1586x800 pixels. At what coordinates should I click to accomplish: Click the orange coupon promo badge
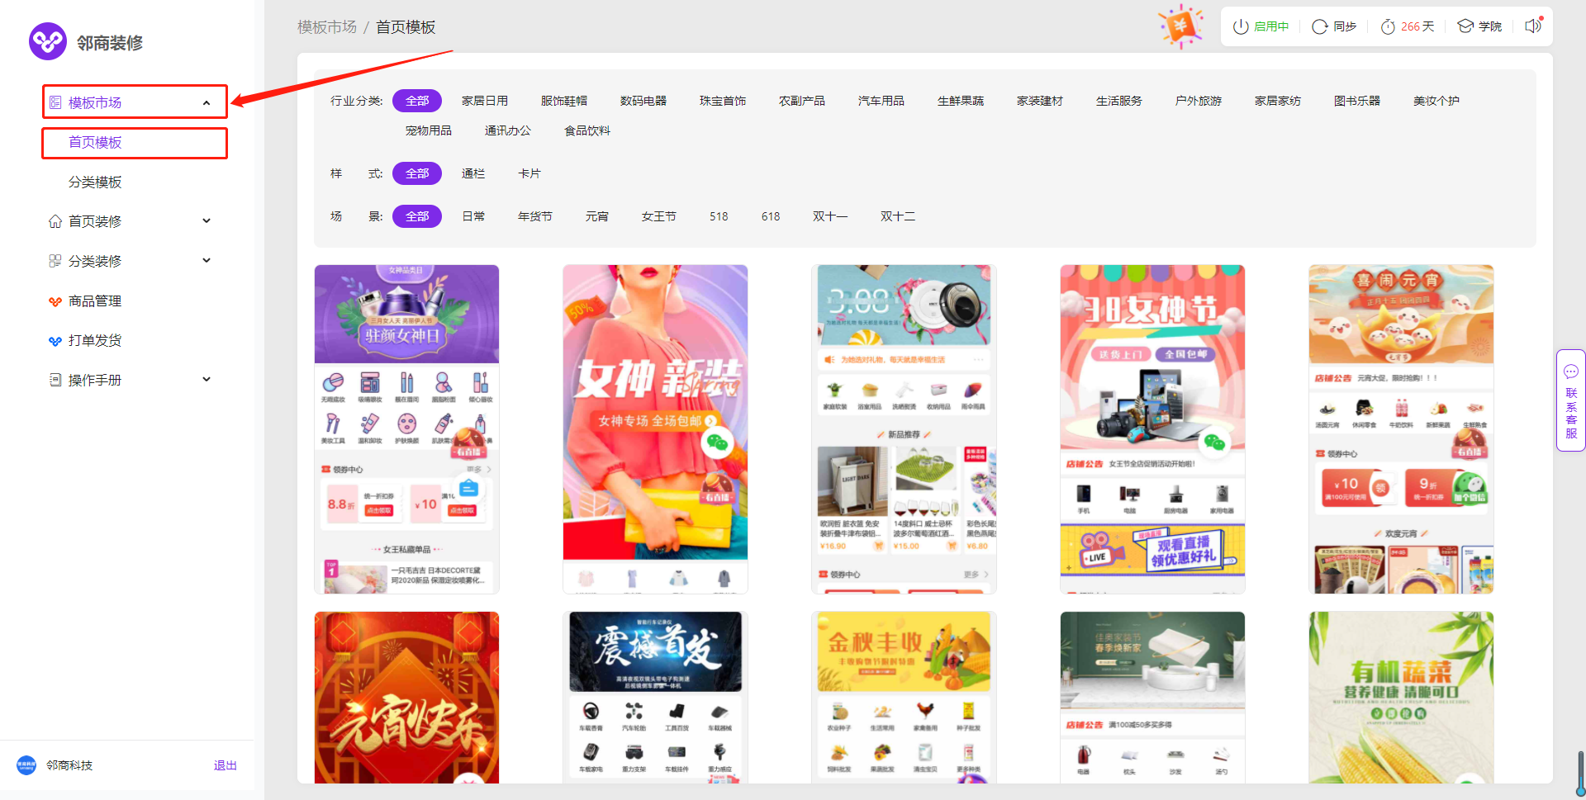[1180, 26]
